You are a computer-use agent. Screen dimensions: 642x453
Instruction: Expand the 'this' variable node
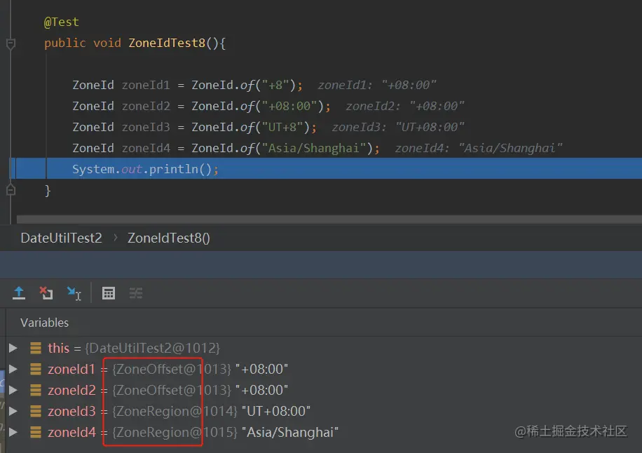point(13,348)
